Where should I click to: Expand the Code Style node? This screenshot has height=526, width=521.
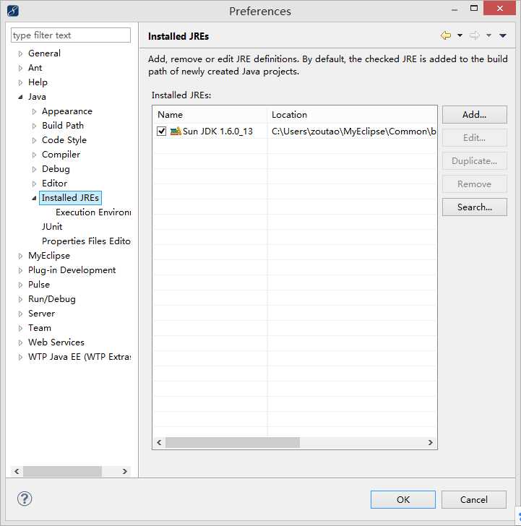pos(34,140)
